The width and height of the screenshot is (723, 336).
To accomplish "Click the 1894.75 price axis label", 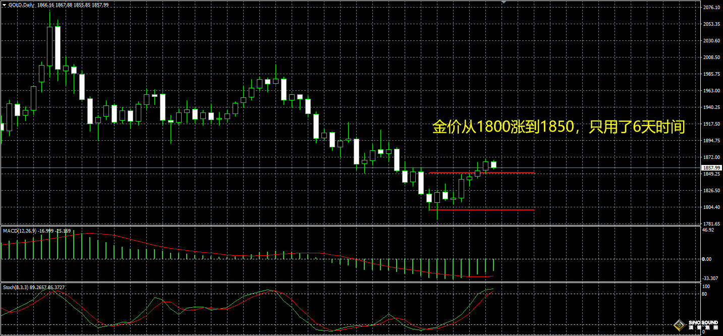I will pyautogui.click(x=711, y=141).
